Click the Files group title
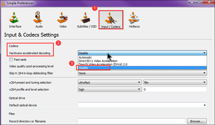This screenshot has width=215, height=125. click(x=12, y=114)
